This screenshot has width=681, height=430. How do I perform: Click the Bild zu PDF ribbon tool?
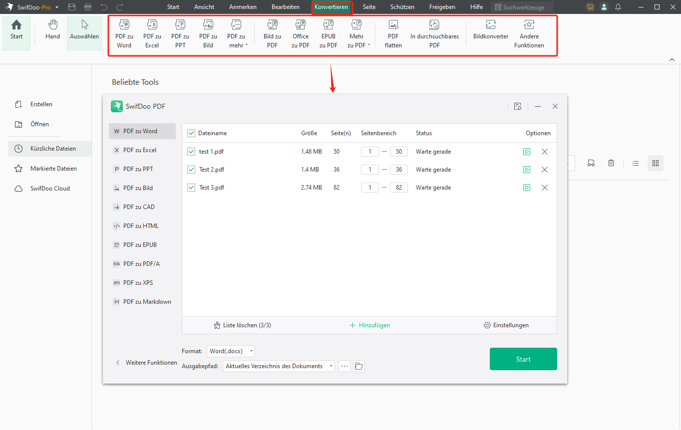[x=273, y=34]
